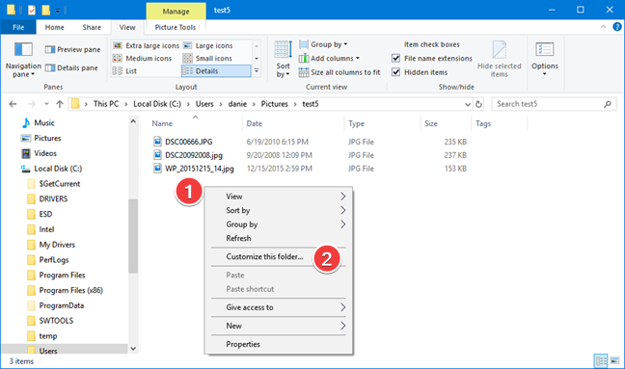Enable Item check boxes

coord(432,44)
